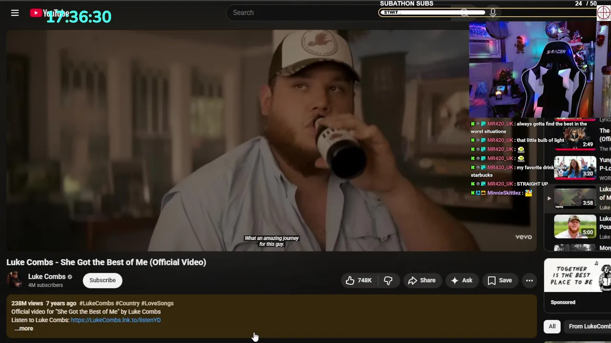The height and width of the screenshot is (343, 611).
Task: Click the SUBATHON SUBS label
Action: tap(407, 3)
